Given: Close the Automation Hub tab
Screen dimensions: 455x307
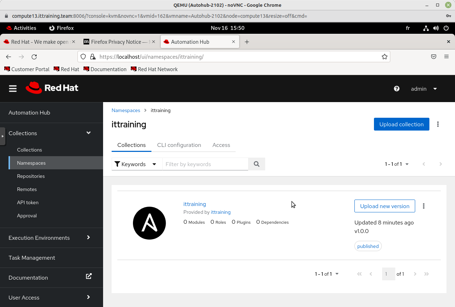Looking at the screenshot, I should click(x=234, y=42).
